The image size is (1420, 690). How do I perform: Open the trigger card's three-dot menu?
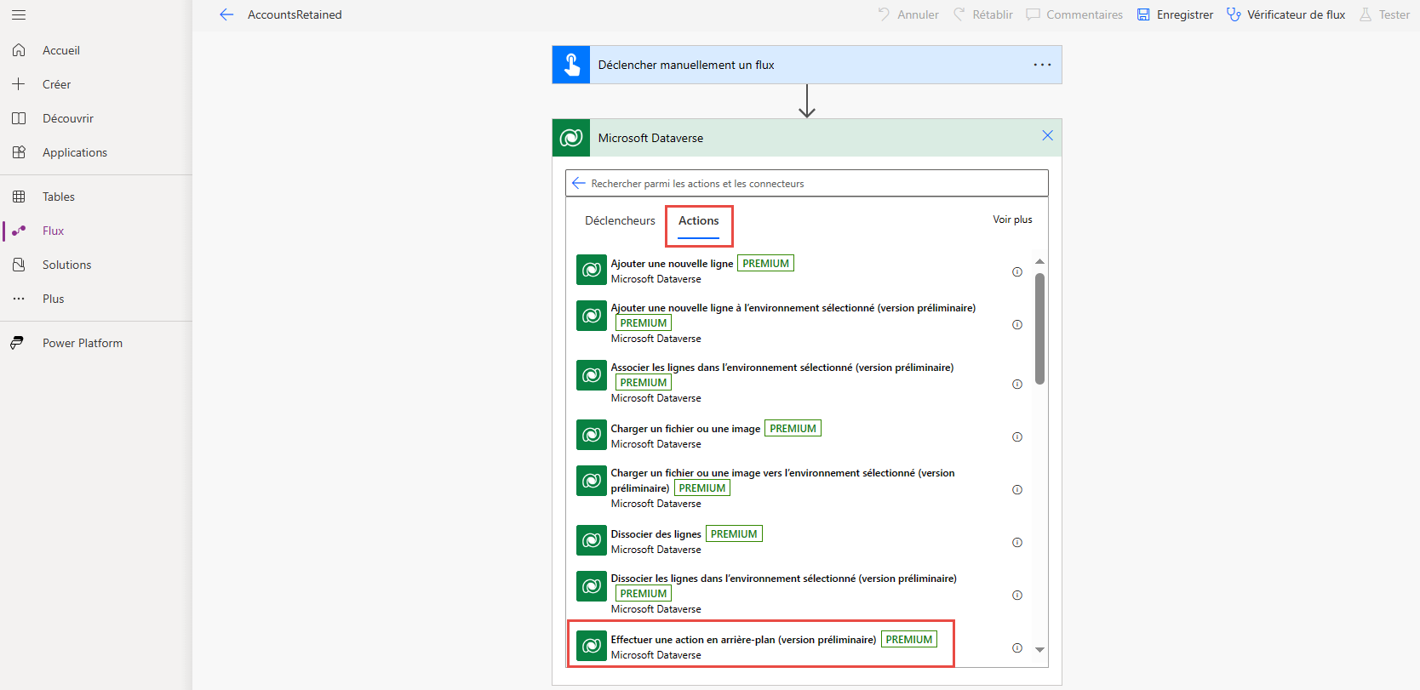click(1042, 65)
